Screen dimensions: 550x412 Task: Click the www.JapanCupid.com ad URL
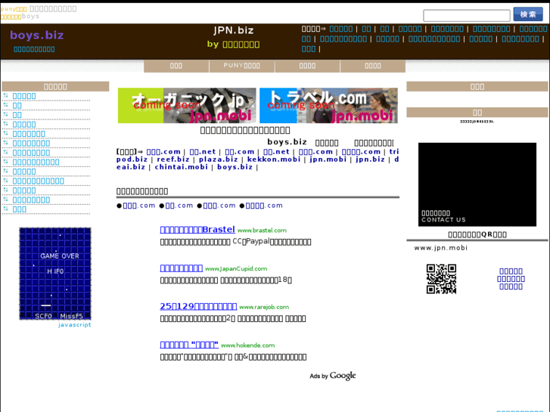coord(236,268)
